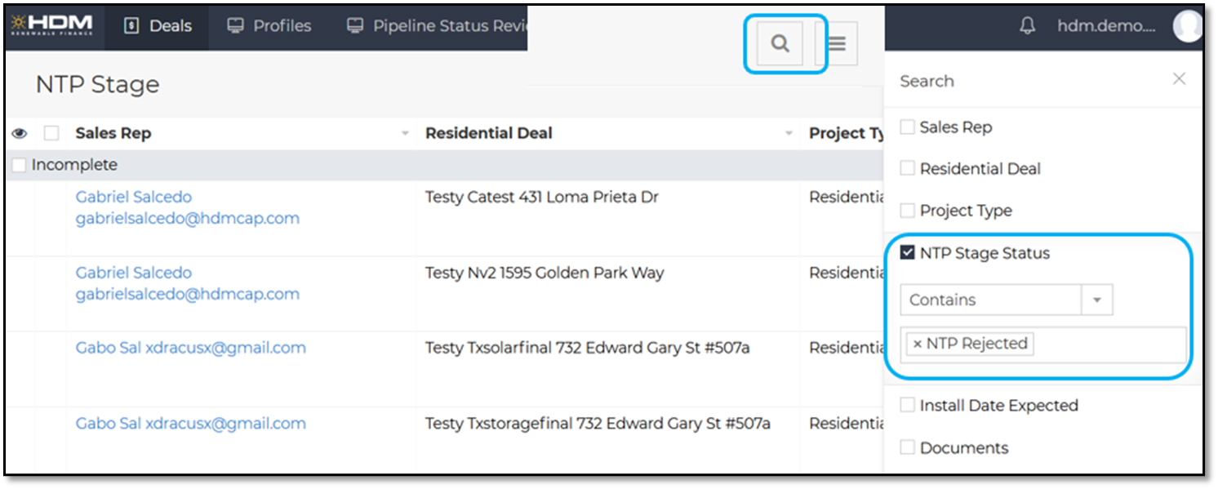Open the user avatar profile

pyautogui.click(x=1187, y=26)
